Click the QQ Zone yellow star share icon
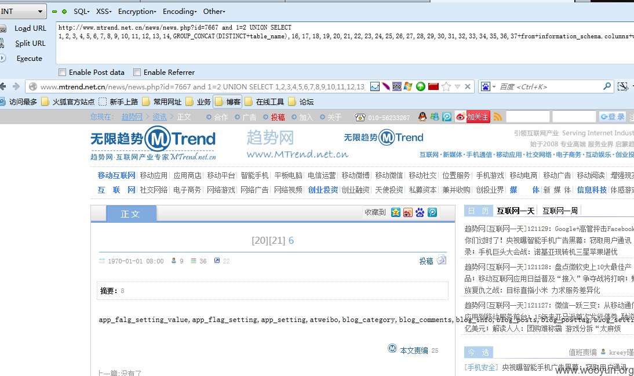 tap(396, 212)
